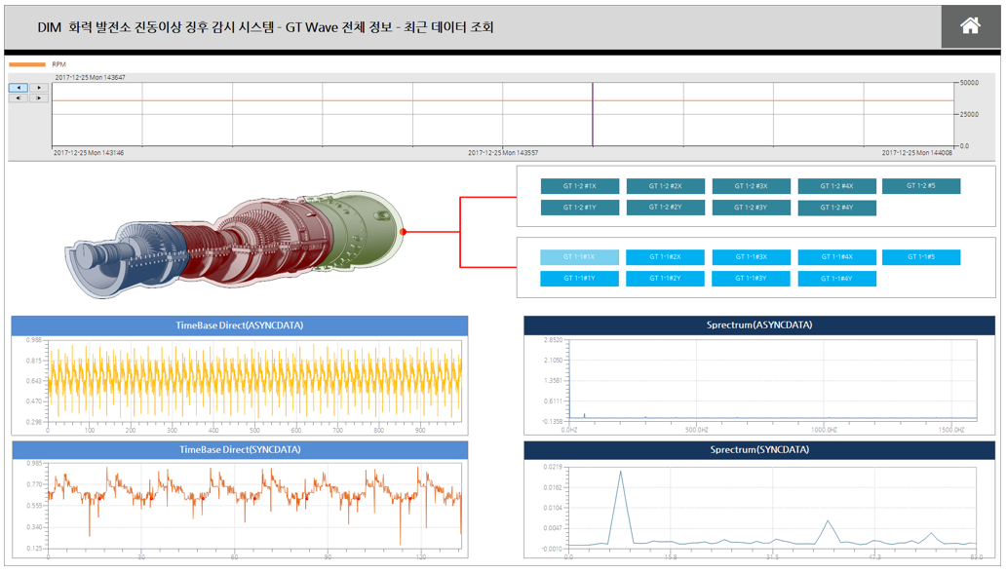The image size is (1007, 573).
Task: Click the TimeBase Direct(ASYNCDATA) header
Action: pos(240,325)
